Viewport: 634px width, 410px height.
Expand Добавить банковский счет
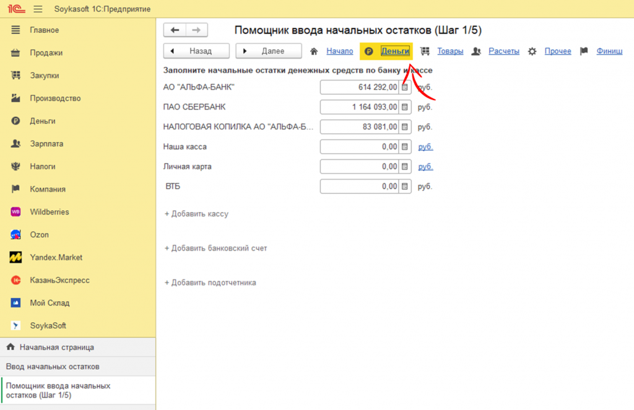[215, 249]
